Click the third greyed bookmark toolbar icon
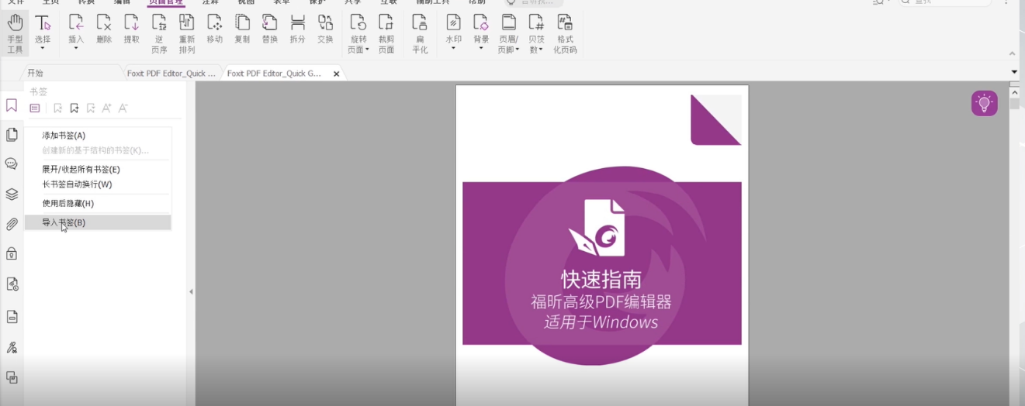1025x406 pixels. tap(91, 108)
